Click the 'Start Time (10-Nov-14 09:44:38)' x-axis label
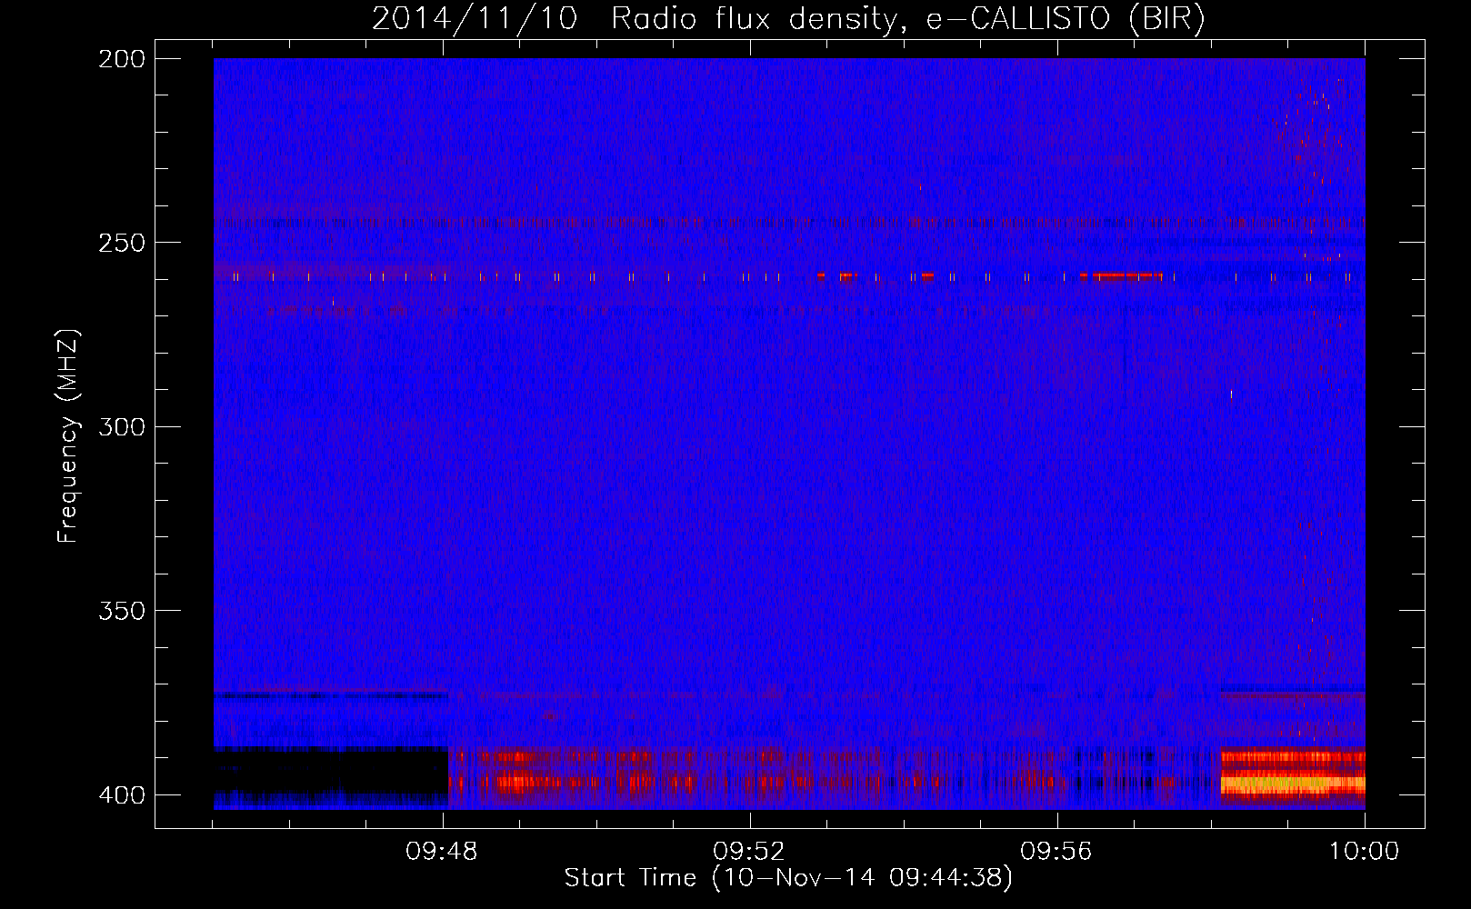1471x909 pixels. [787, 878]
